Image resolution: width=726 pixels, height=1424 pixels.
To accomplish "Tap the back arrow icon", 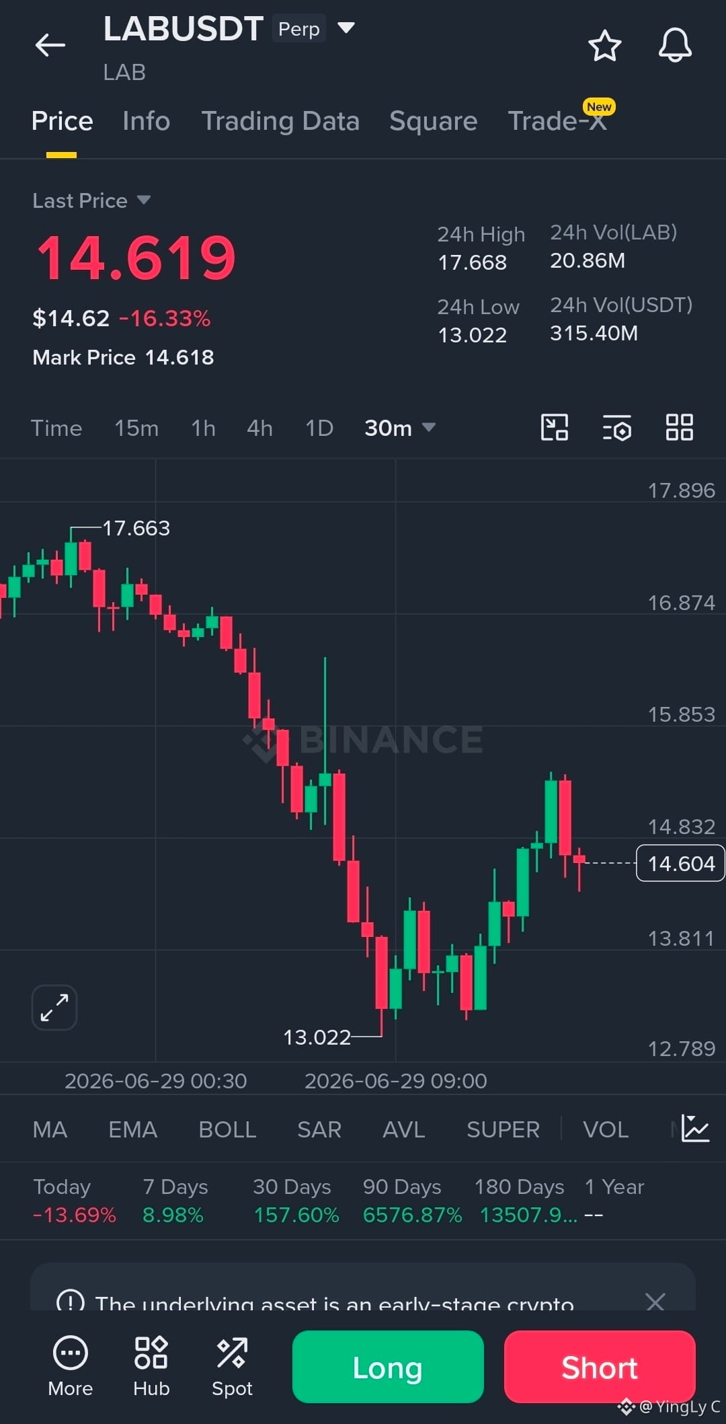I will tap(50, 46).
